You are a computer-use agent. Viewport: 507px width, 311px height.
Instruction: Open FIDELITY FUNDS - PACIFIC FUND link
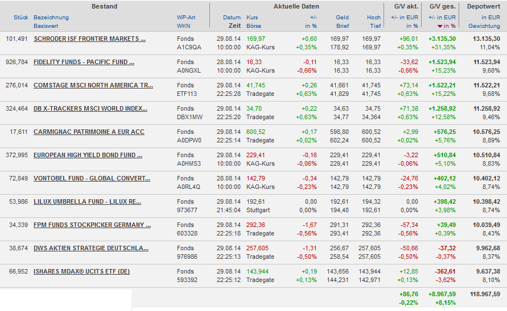point(84,62)
